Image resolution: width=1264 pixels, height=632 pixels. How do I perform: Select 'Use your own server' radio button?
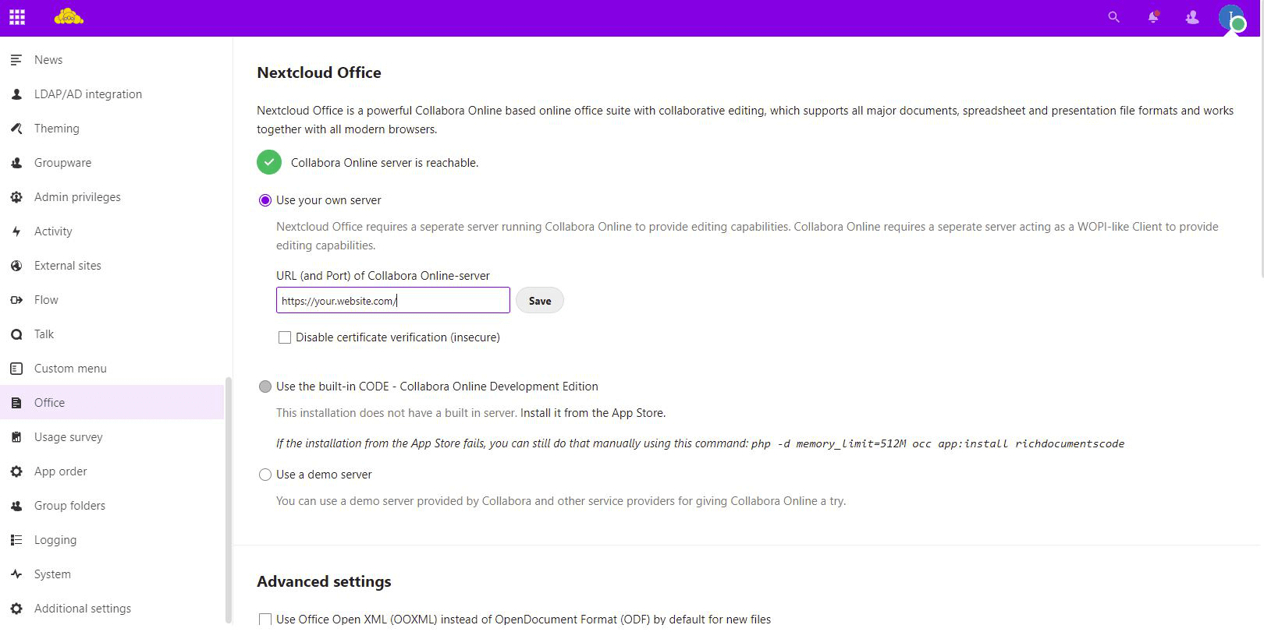click(265, 200)
